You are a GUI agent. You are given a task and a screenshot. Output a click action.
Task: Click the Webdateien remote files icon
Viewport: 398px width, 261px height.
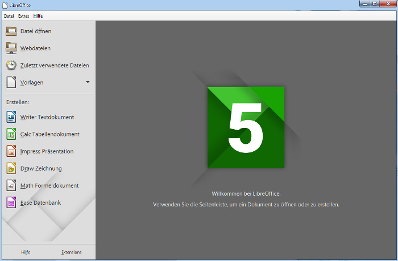point(11,48)
